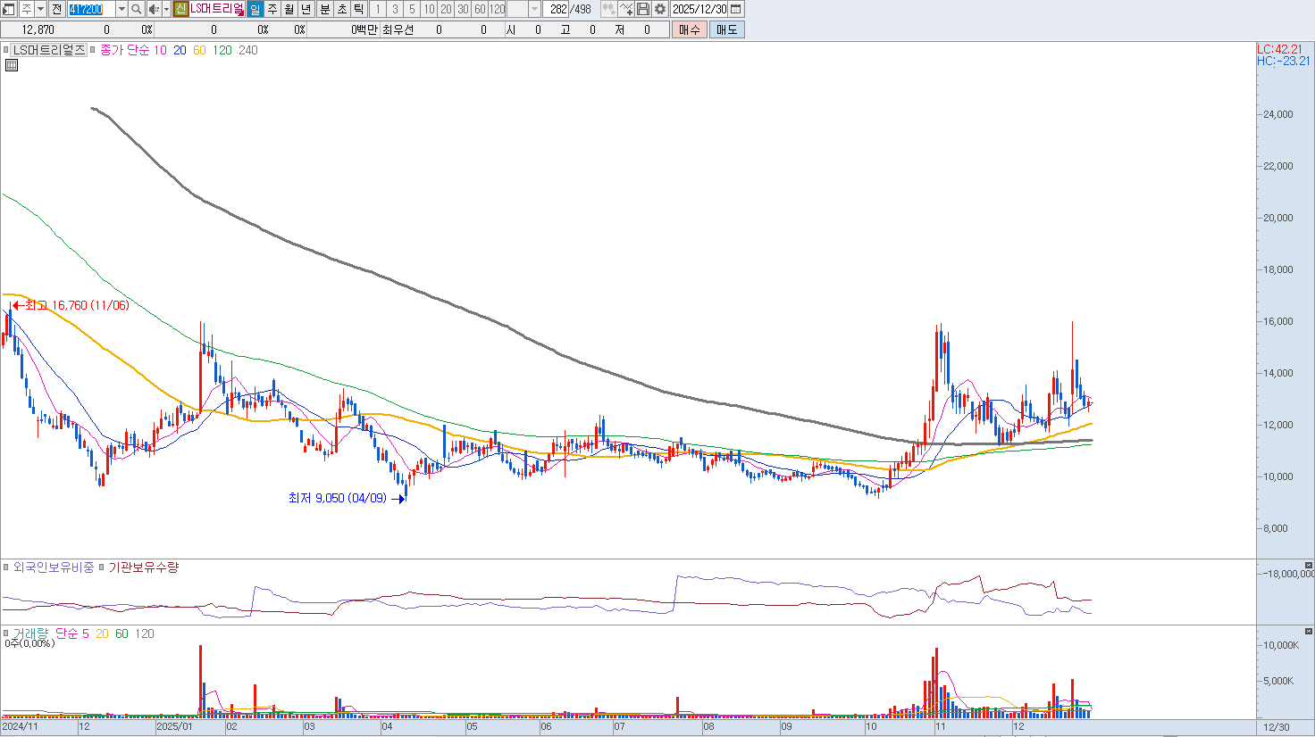Click the speaker sound icon

coord(153,9)
